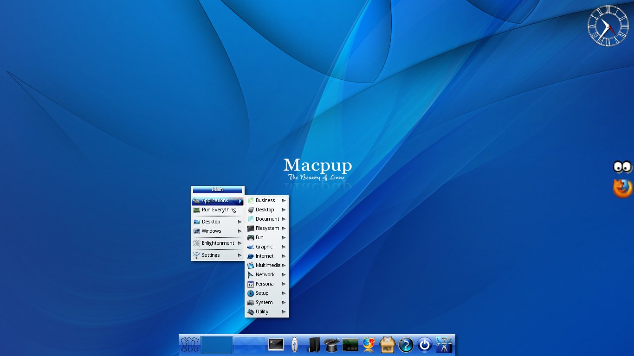This screenshot has height=356, width=634.
Task: Open the tools settings icon in dock
Action: point(444,345)
